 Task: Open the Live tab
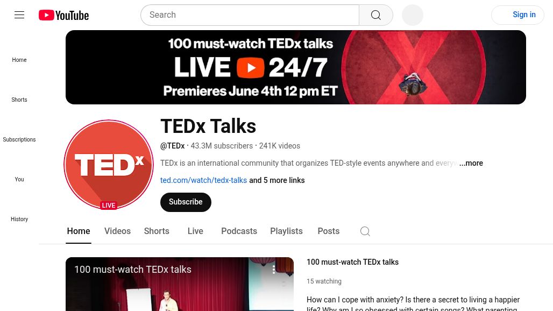click(195, 231)
